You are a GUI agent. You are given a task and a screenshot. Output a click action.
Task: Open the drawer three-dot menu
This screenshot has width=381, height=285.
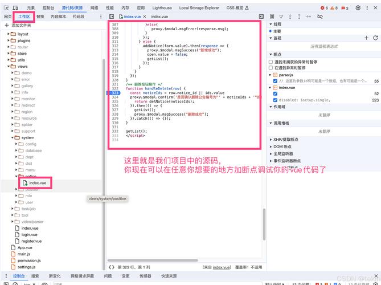[6, 276]
